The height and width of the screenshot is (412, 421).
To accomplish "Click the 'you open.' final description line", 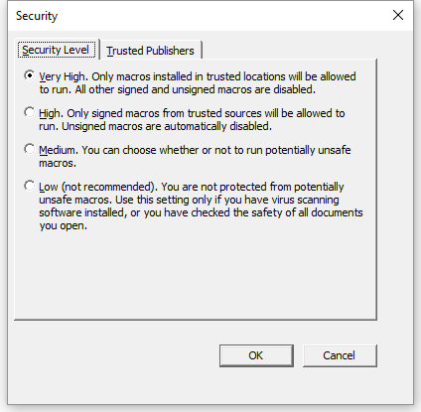I will [64, 226].
